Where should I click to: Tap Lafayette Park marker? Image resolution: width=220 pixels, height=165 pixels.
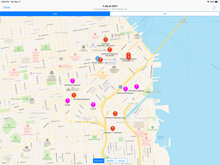pyautogui.click(x=45, y=47)
